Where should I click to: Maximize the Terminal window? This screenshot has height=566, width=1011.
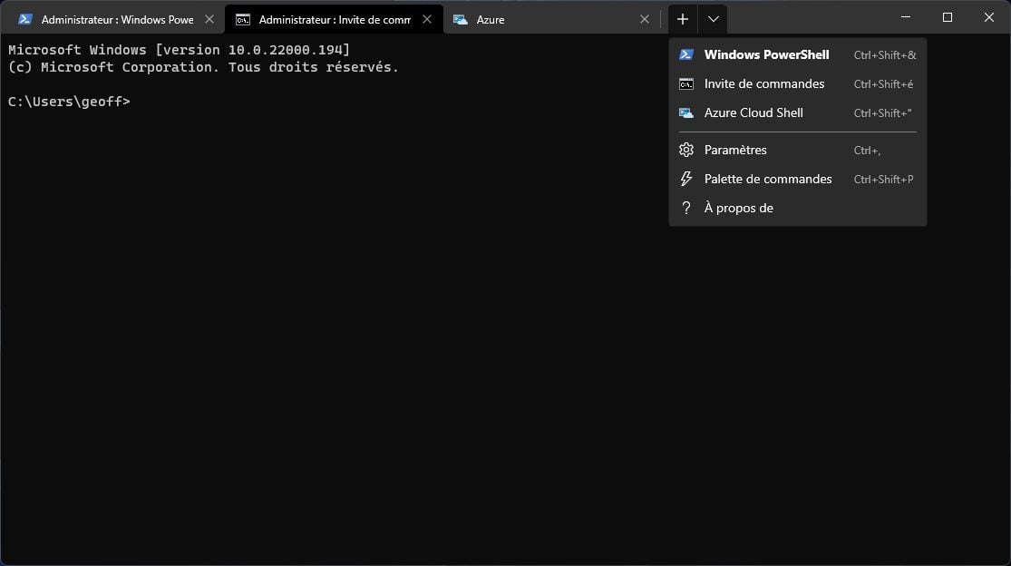(948, 17)
